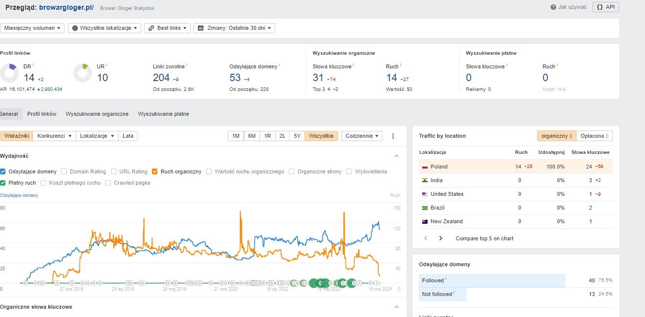This screenshot has height=317, width=645.
Task: Uncheck the Odsyłające domeny chart checkbox
Action: coord(3,171)
